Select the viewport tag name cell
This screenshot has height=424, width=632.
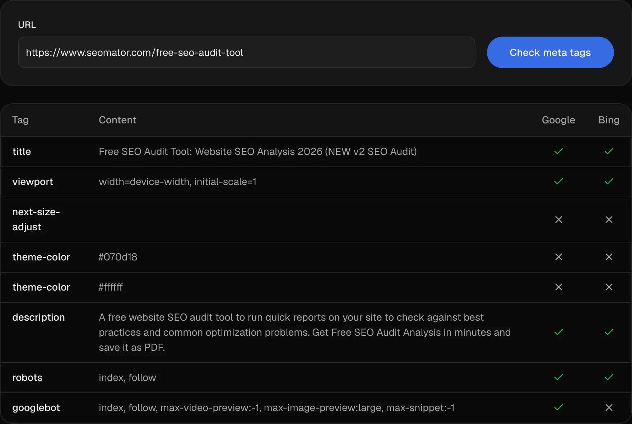(33, 182)
